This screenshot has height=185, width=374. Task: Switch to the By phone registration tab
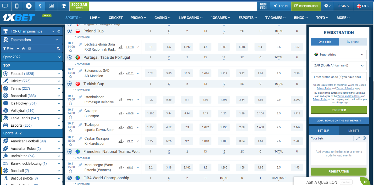coord(353,42)
